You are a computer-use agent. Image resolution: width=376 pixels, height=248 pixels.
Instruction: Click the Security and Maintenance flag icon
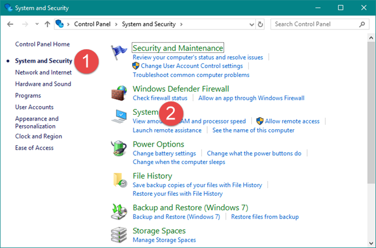tap(119, 52)
